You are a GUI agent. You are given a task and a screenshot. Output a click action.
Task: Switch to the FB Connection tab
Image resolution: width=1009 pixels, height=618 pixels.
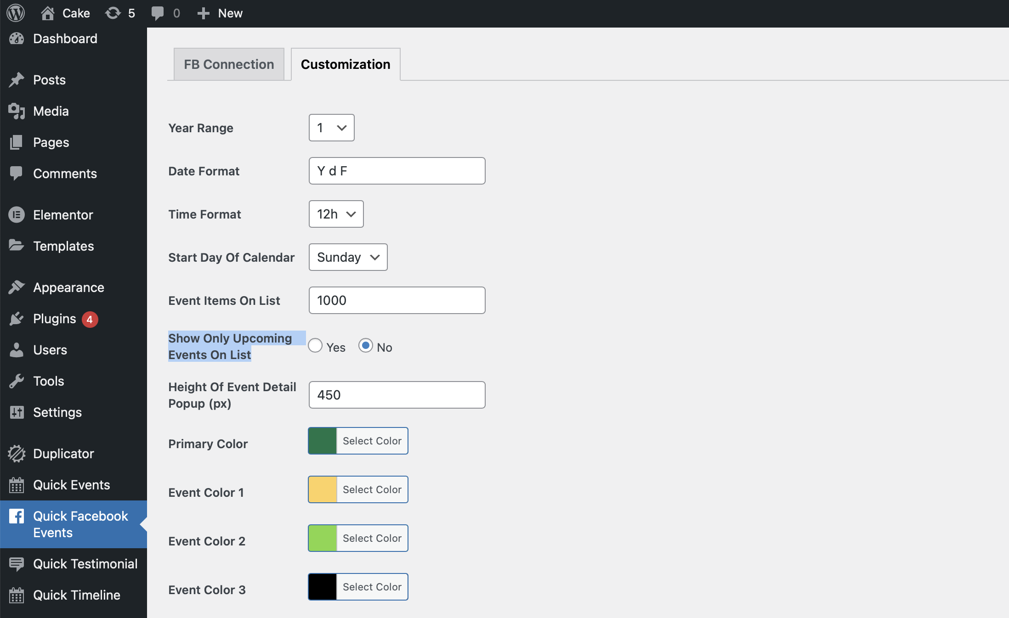(229, 64)
